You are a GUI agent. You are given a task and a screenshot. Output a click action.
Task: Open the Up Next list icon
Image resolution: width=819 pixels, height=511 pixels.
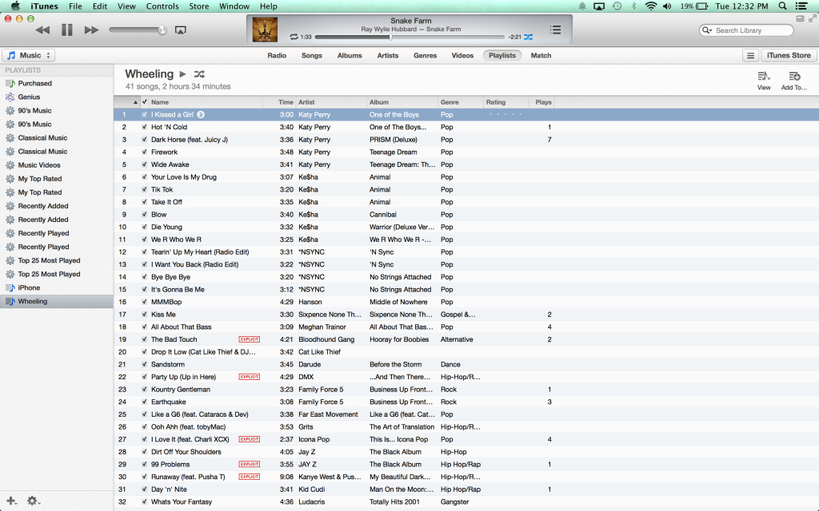tap(555, 30)
